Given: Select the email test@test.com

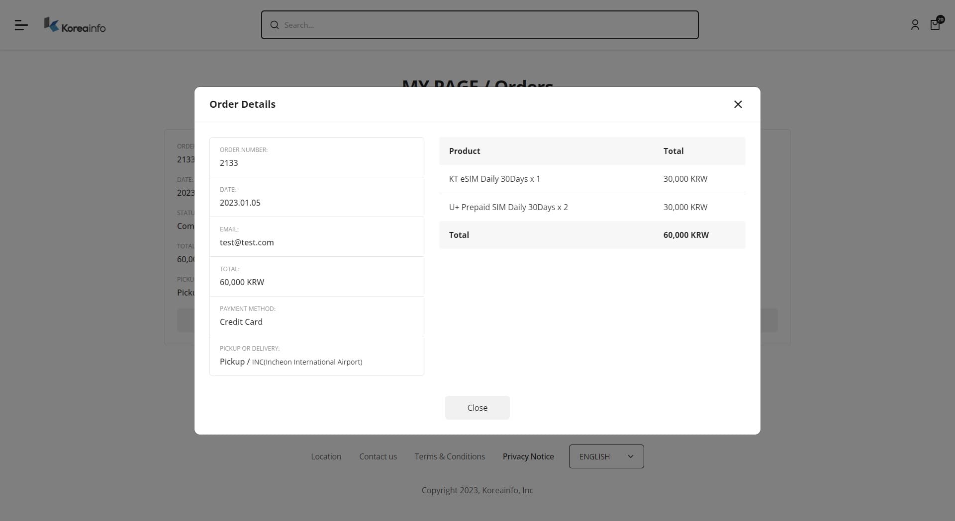Looking at the screenshot, I should coord(247,242).
